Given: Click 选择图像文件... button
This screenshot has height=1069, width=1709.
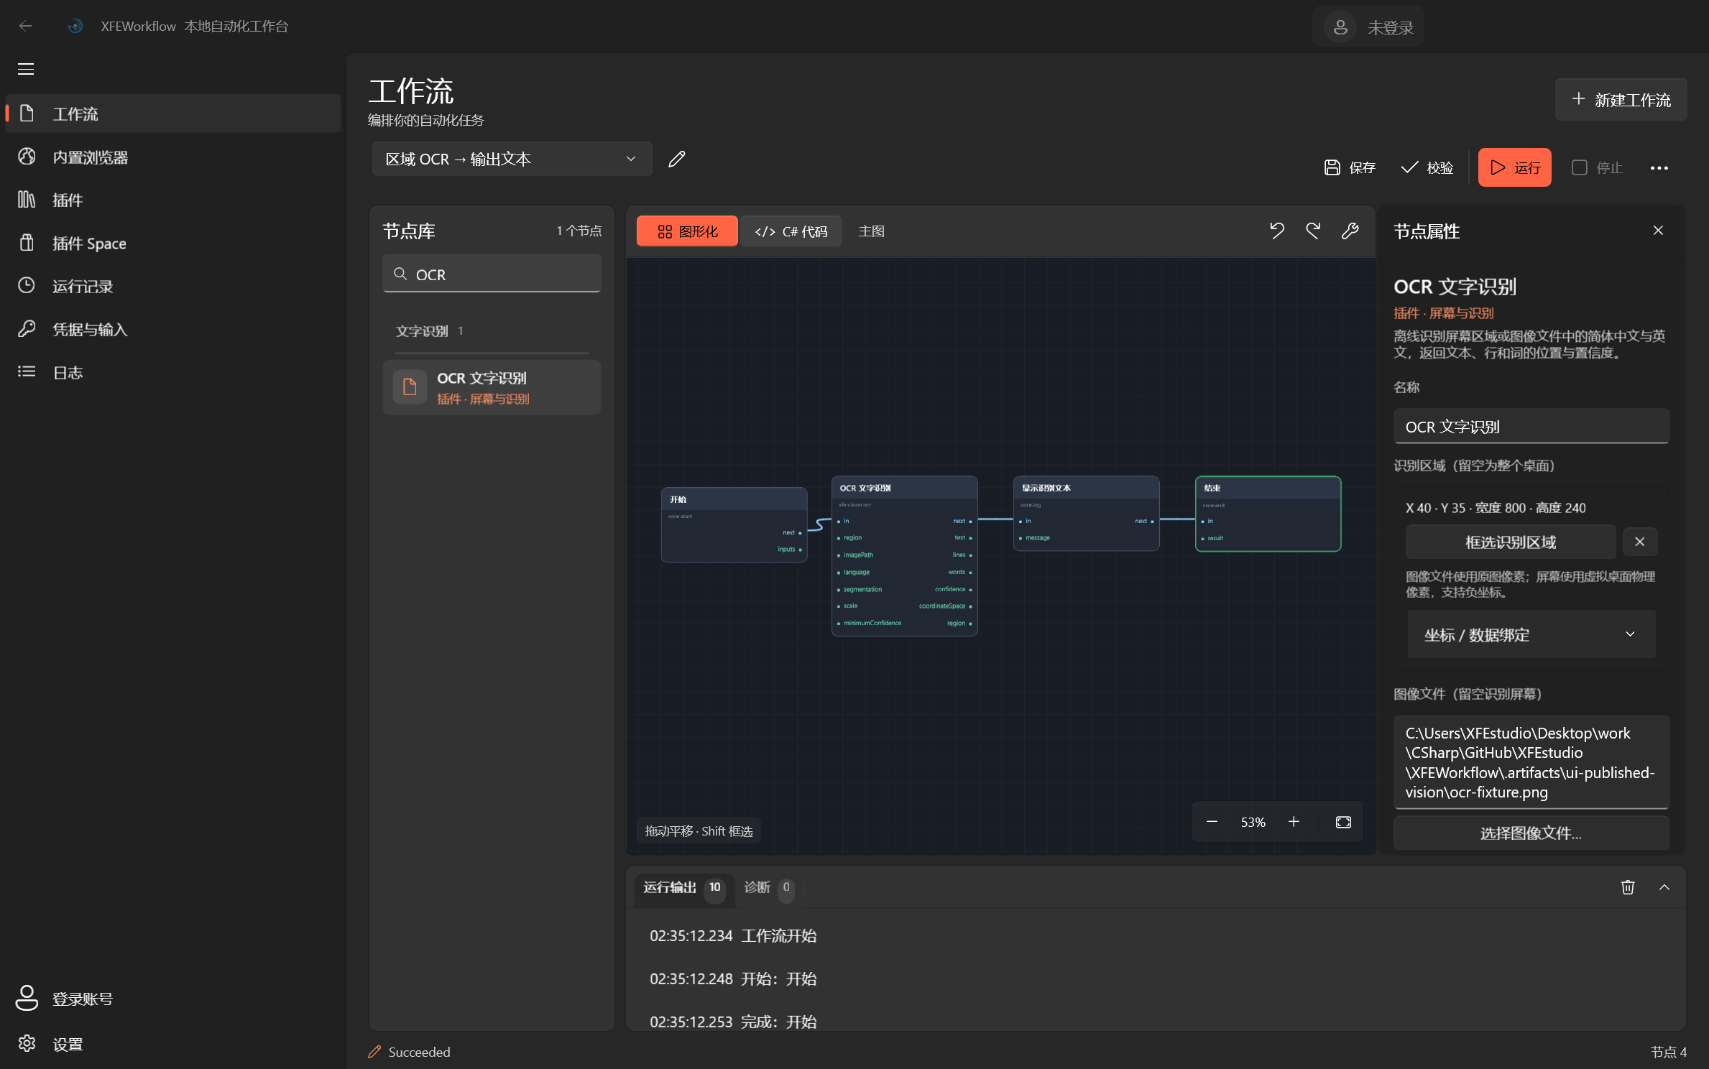Looking at the screenshot, I should click(1531, 833).
